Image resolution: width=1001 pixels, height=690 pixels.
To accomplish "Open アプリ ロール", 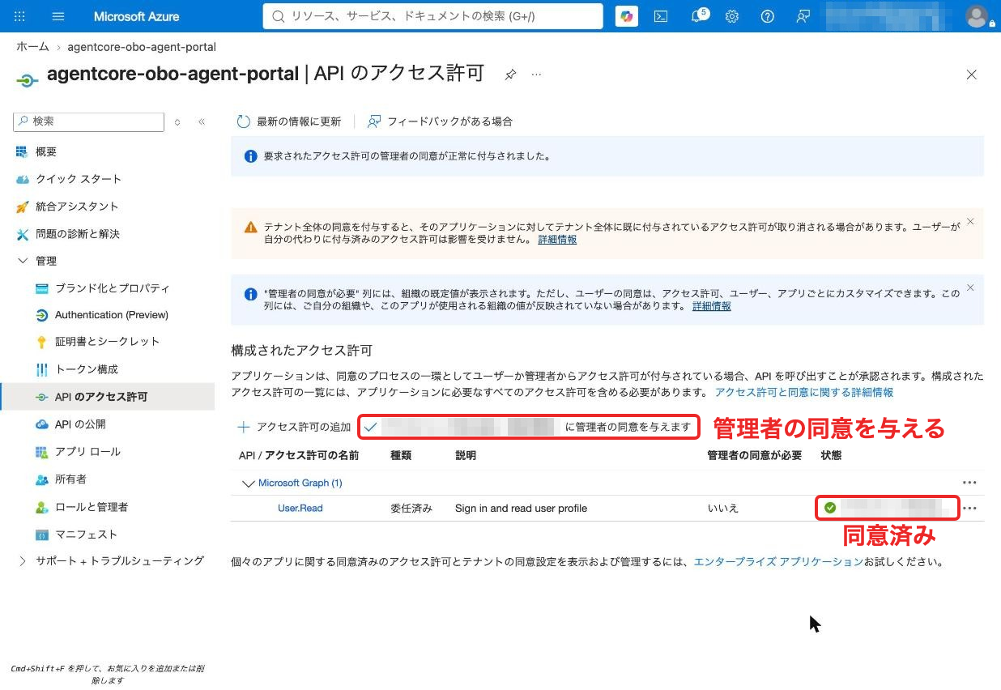I will click(87, 452).
